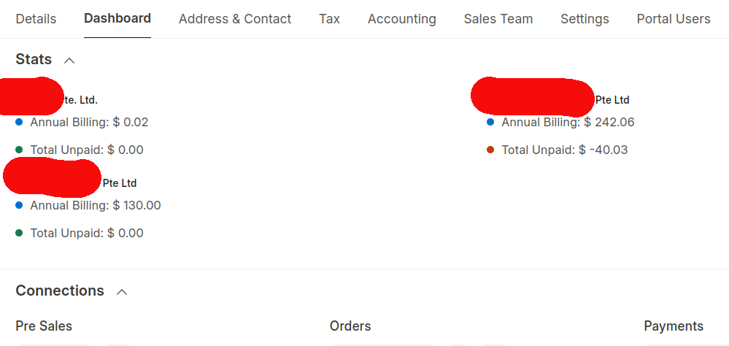Viewport: 729px width, 346px height.
Task: Click the Annual Billing $ 242.06 figure
Action: (568, 122)
